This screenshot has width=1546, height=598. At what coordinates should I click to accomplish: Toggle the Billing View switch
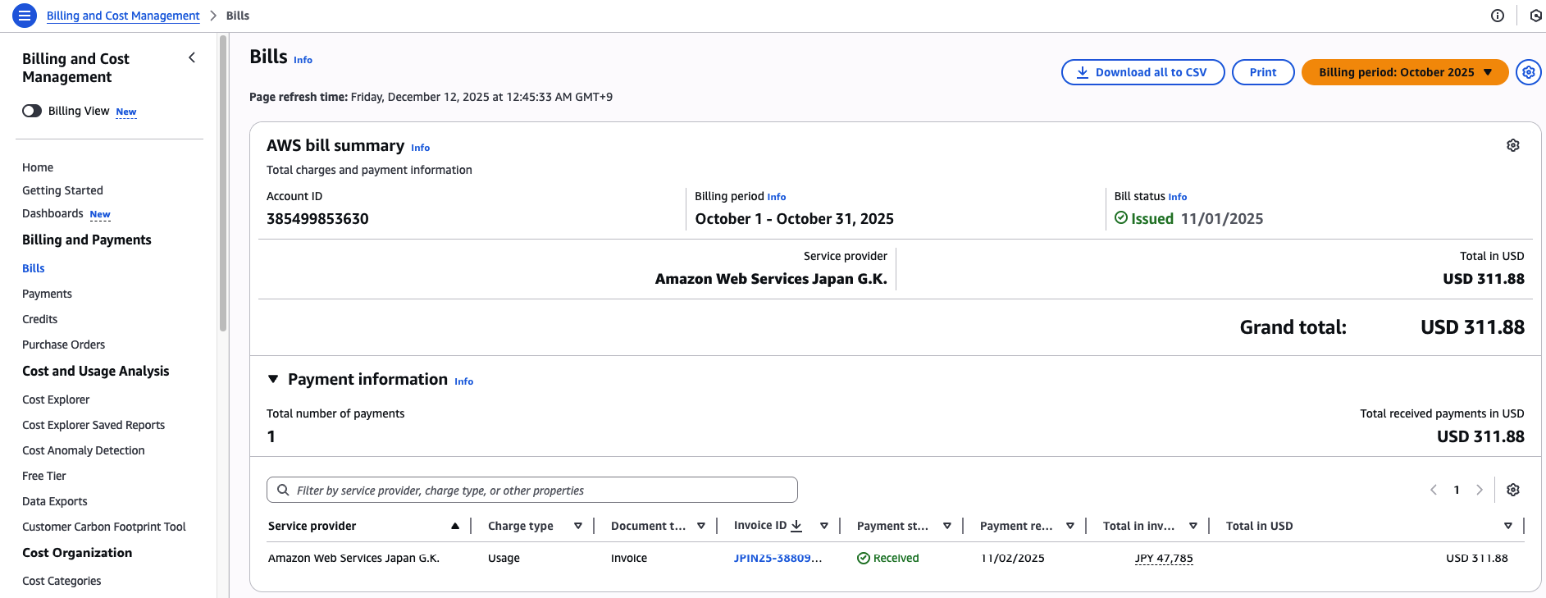click(32, 111)
